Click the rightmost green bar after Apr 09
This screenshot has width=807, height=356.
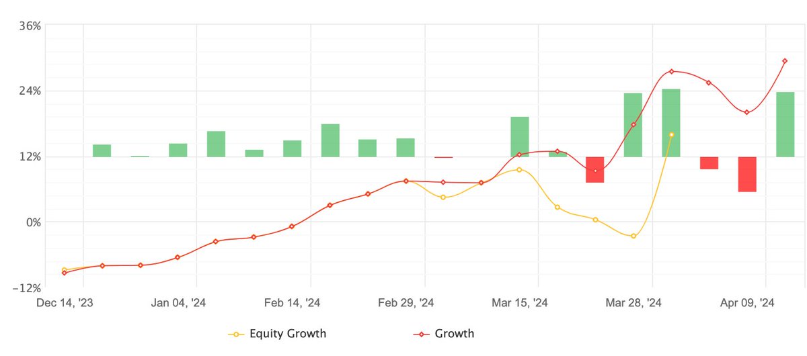(785, 124)
